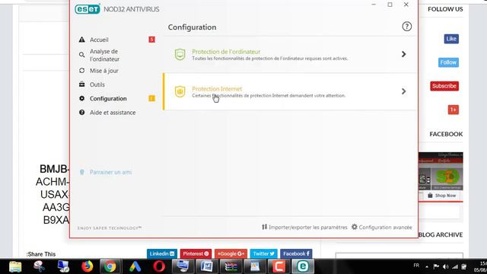
Task: Click the Configuration avancée gear icon
Action: tap(355, 227)
